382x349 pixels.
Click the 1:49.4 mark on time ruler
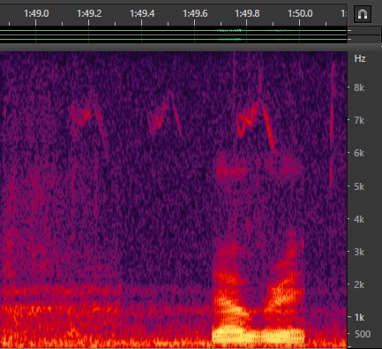click(142, 13)
